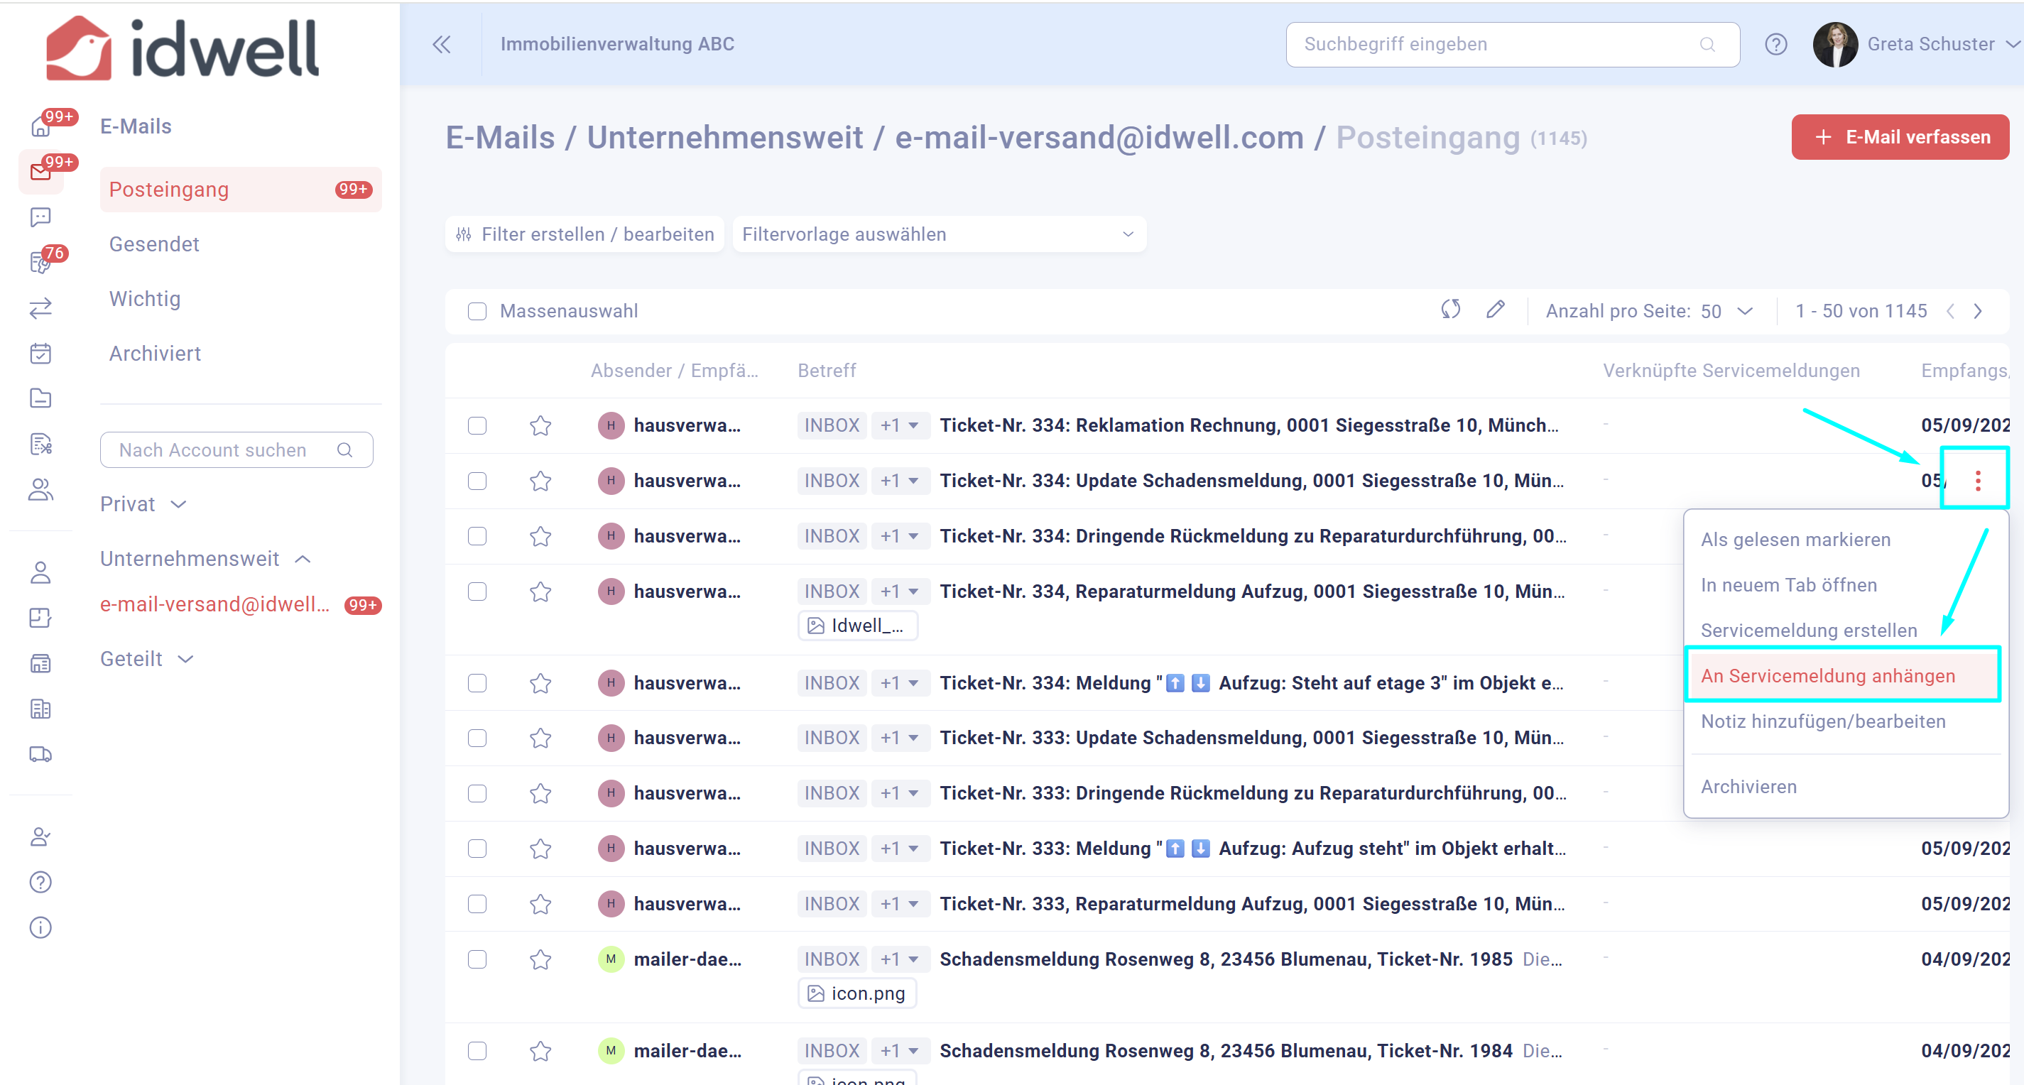This screenshot has width=2024, height=1085.
Task: Check the Ticket-Nr. 1985 email row
Action: (x=477, y=959)
